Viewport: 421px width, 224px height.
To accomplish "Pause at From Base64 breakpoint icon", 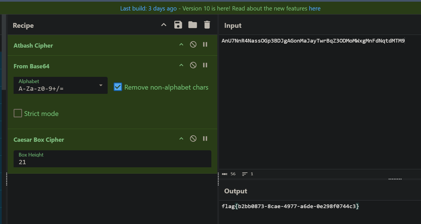I will pyautogui.click(x=205, y=65).
